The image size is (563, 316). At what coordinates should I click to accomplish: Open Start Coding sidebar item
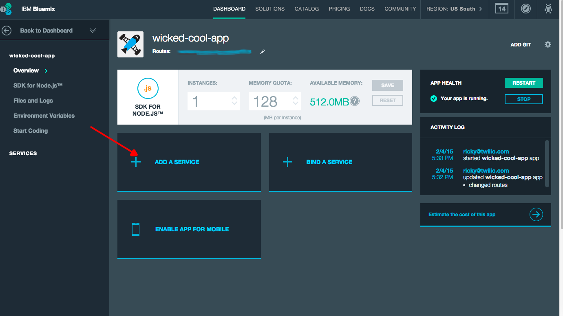pos(31,131)
